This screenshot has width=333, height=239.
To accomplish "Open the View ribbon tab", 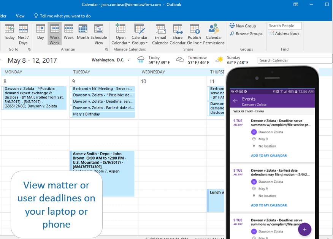I will (20, 16).
